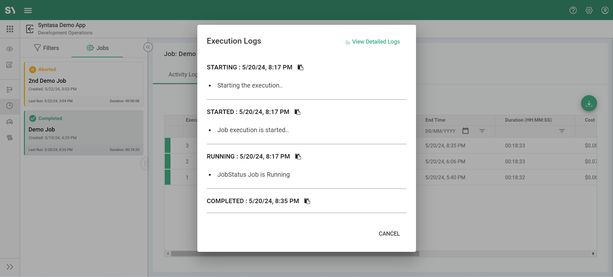This screenshot has height=277, width=613.
Task: Click the eye icon in sidebar
Action: (10, 49)
